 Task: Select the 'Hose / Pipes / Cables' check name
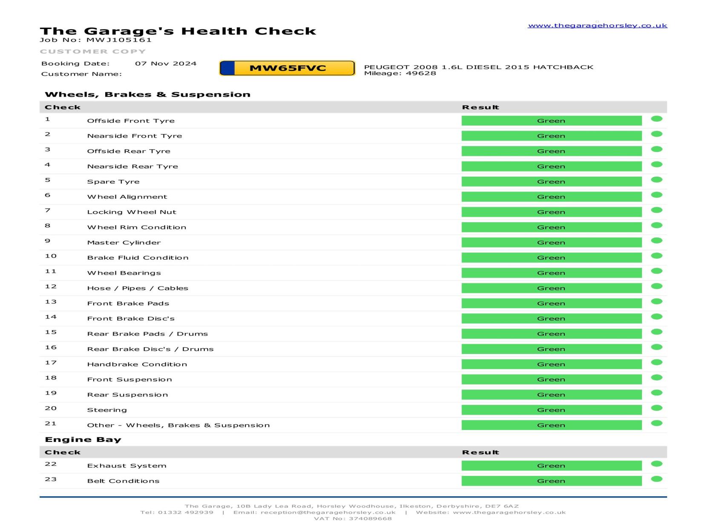coord(138,288)
